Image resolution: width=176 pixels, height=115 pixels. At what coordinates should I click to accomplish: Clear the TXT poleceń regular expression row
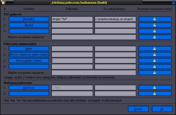154,37
